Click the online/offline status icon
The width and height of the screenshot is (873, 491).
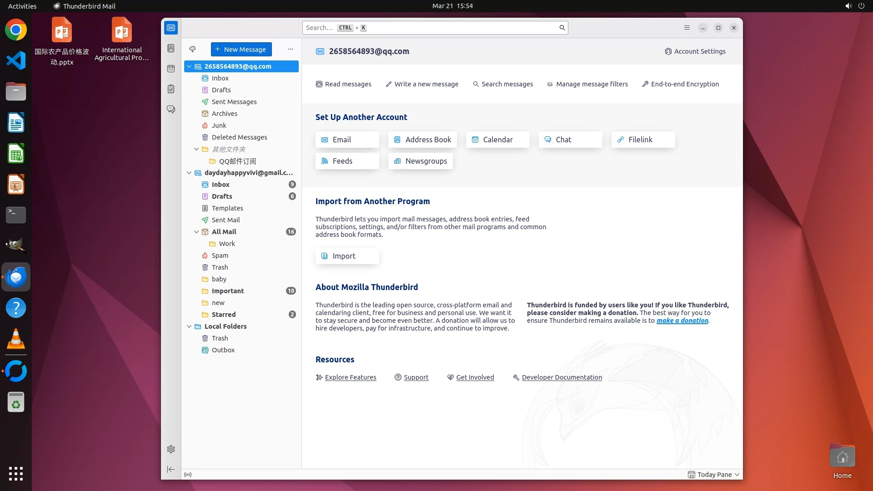tap(188, 475)
